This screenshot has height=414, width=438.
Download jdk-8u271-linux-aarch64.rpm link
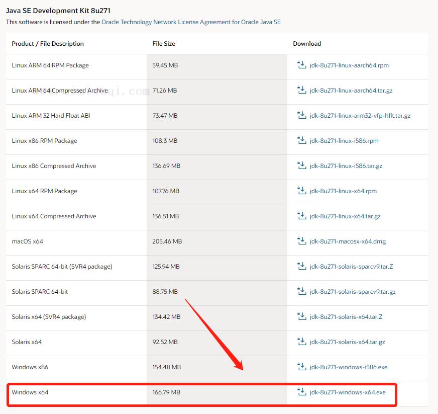coord(349,65)
